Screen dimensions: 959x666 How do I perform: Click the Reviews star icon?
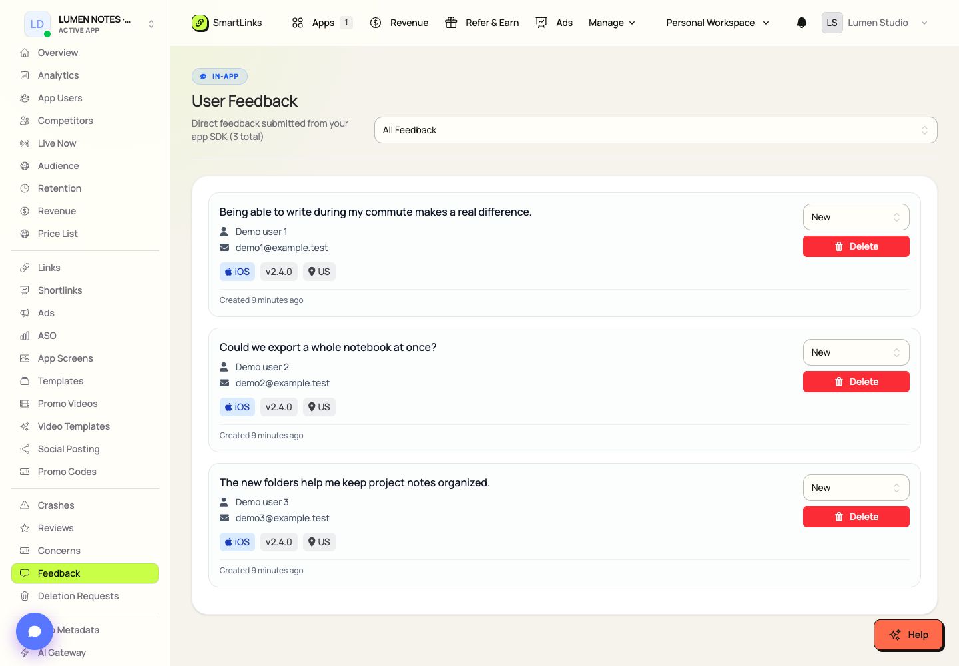click(x=25, y=528)
